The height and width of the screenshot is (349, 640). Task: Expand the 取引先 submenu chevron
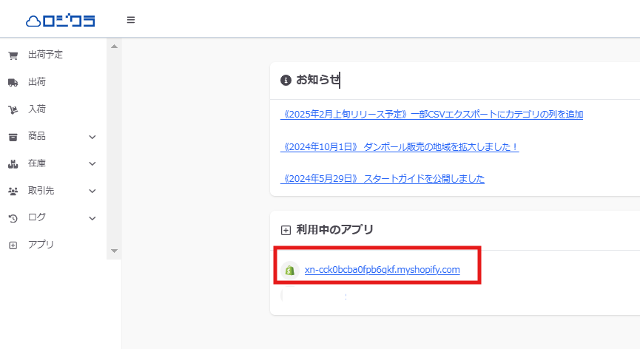pos(92,192)
